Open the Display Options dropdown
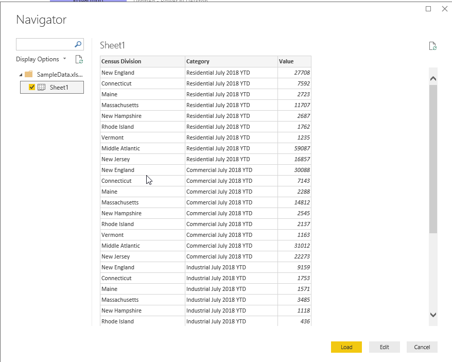 (x=41, y=59)
